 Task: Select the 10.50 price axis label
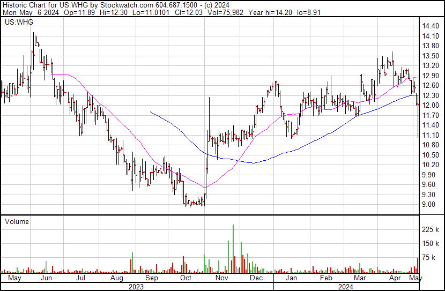click(431, 155)
